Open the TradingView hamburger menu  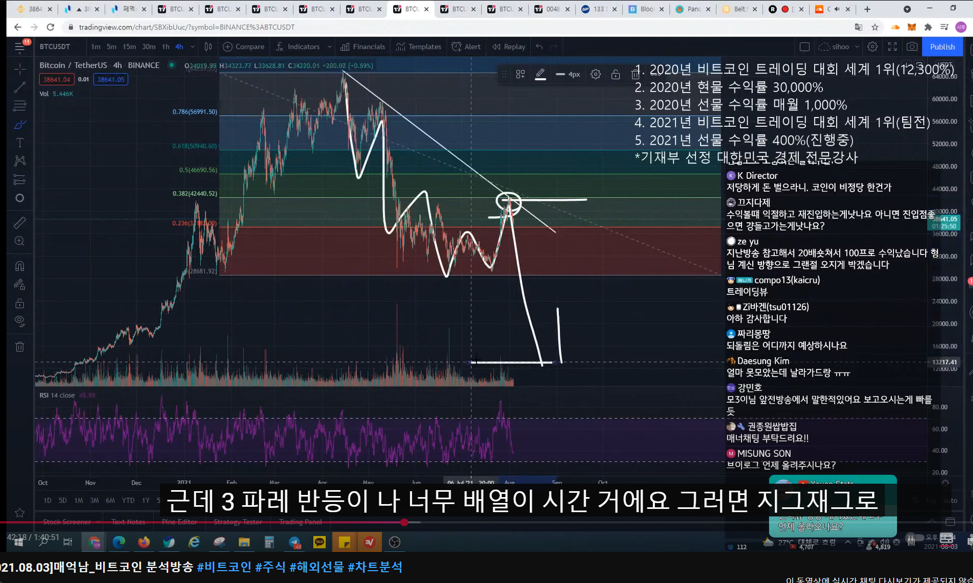click(x=20, y=47)
